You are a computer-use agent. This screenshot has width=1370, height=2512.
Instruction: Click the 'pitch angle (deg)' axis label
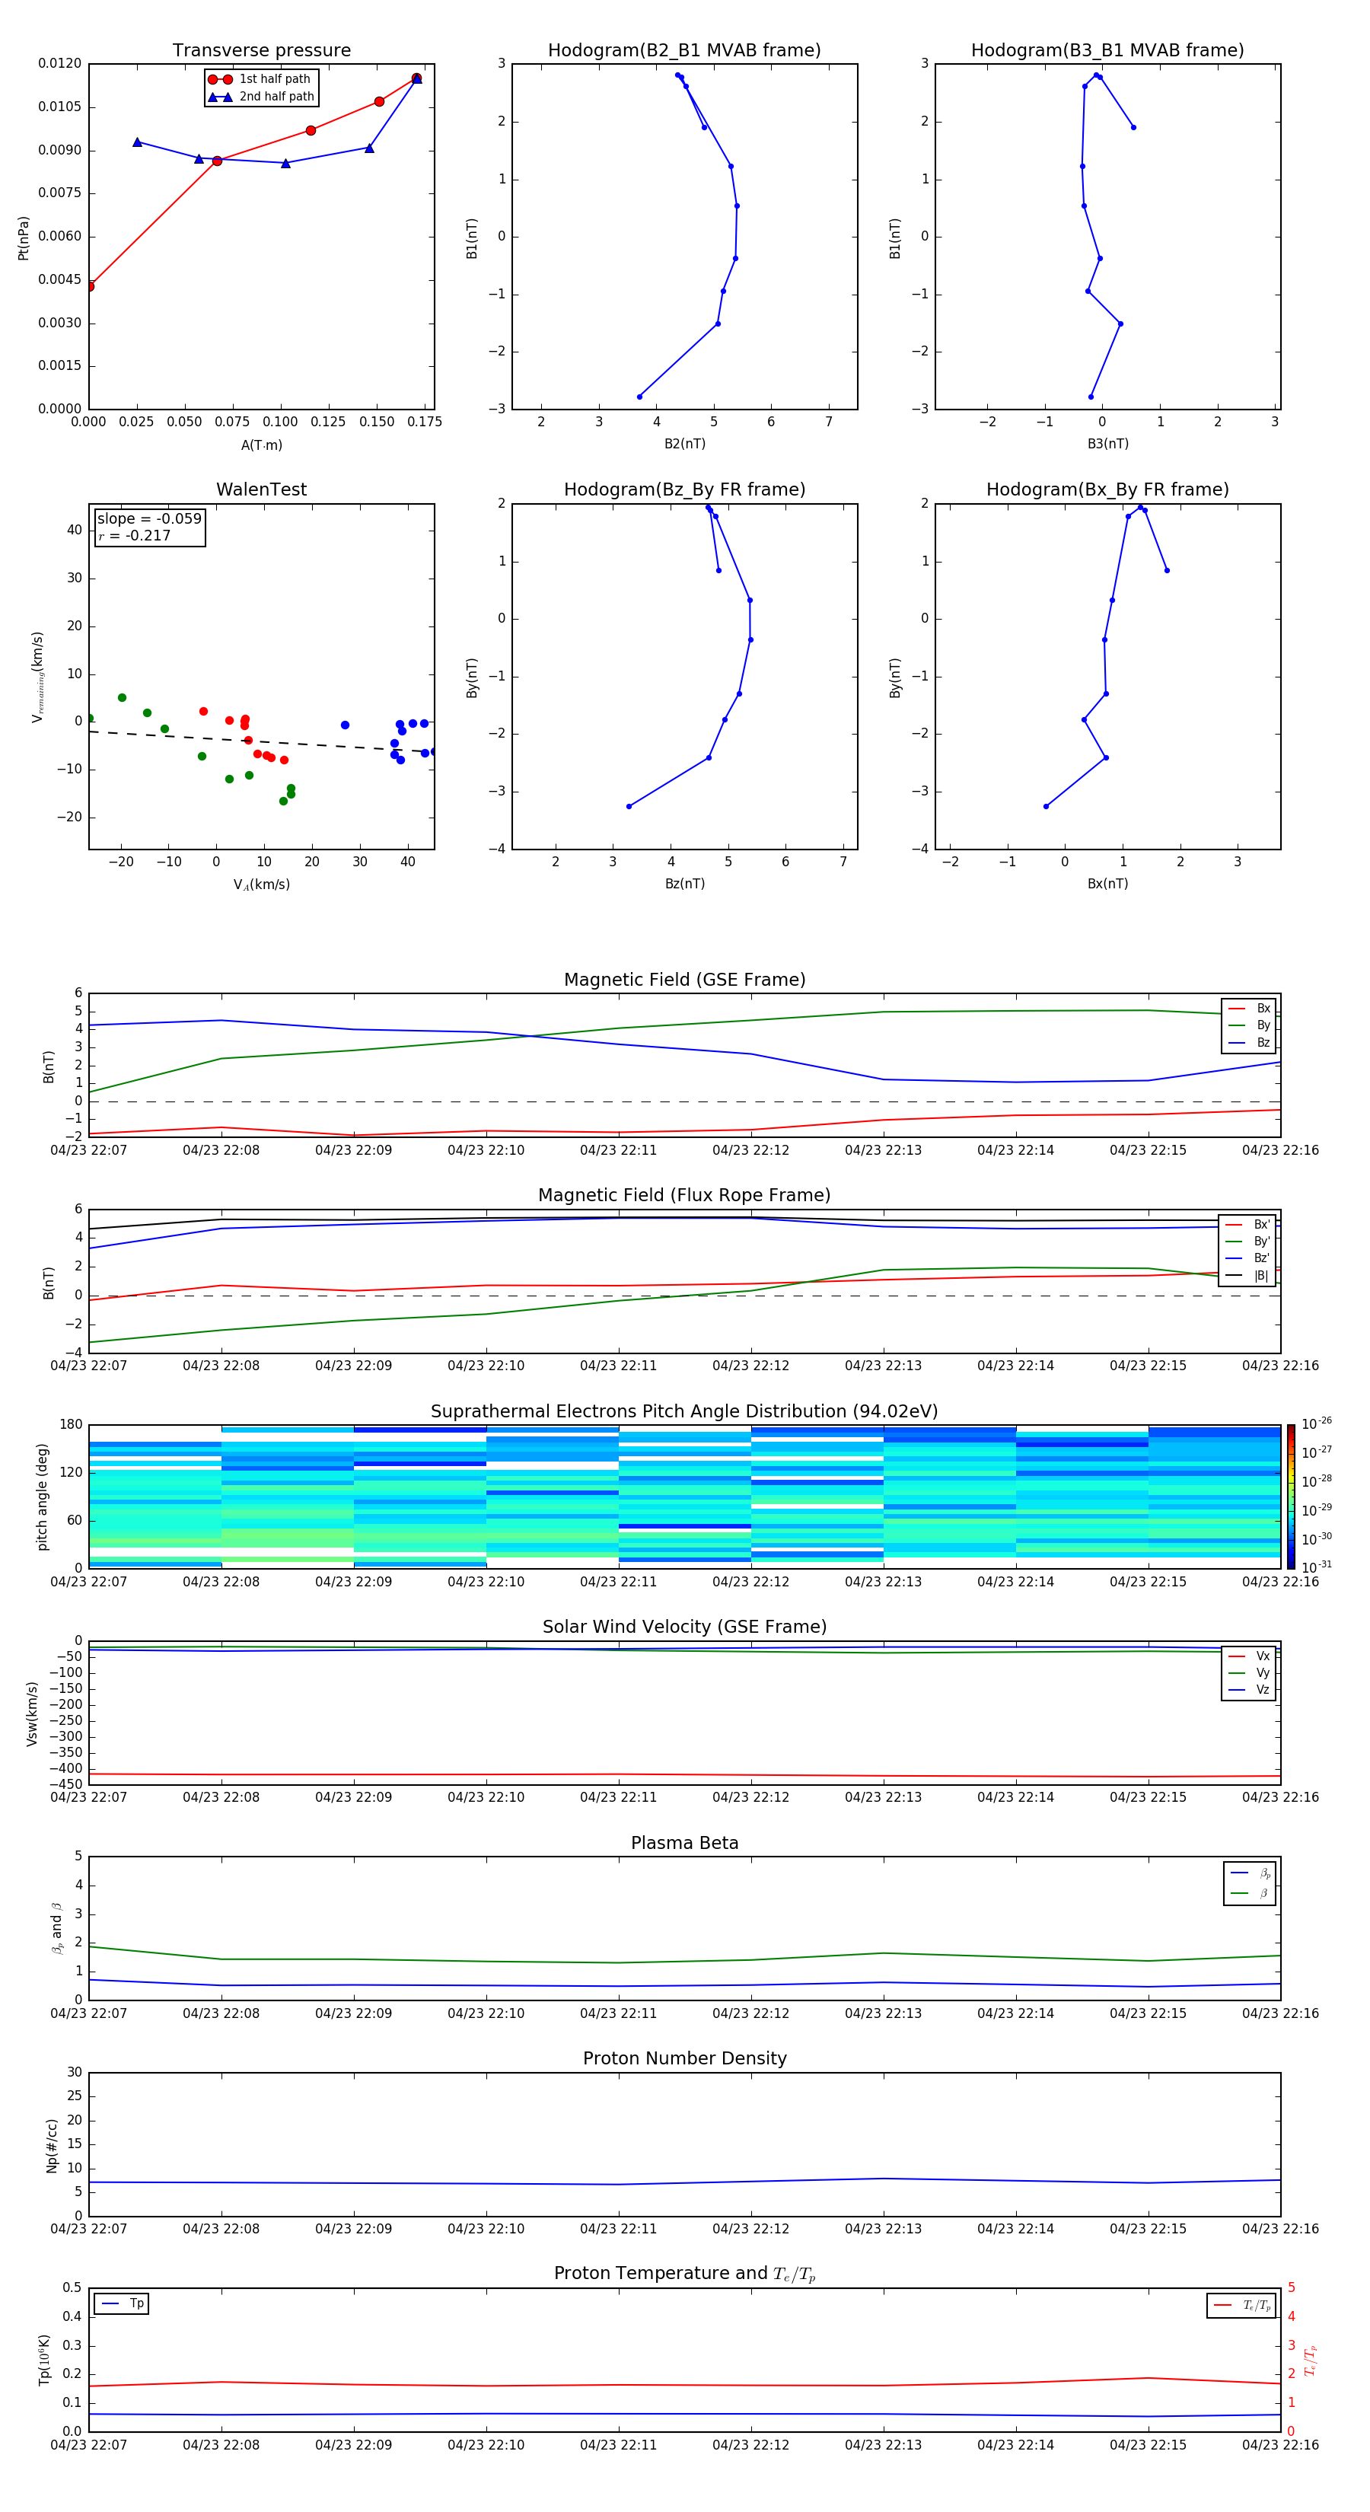[42, 1497]
